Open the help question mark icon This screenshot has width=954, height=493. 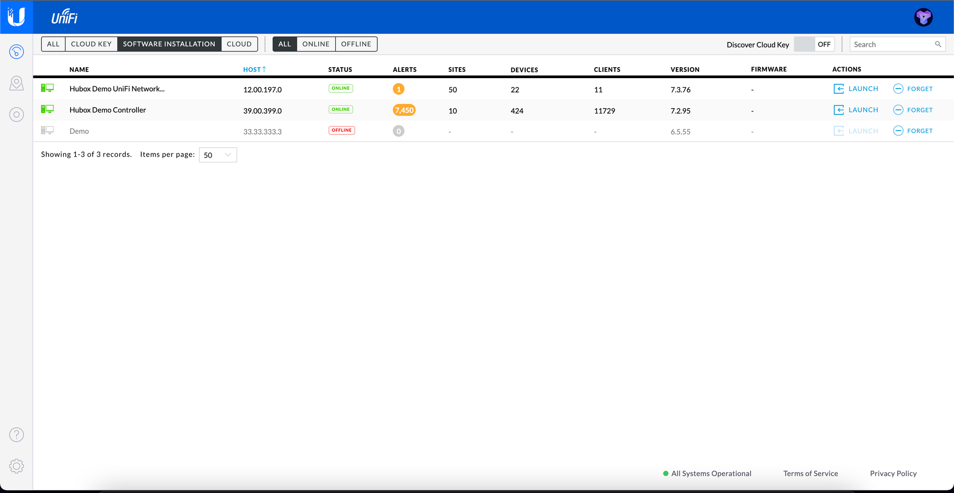tap(17, 434)
